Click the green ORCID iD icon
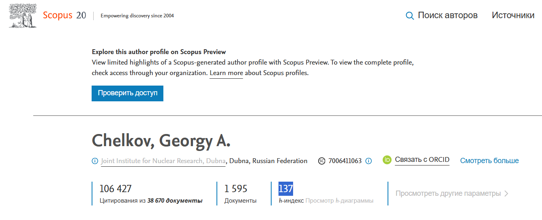Image resolution: width=542 pixels, height=220 pixels. click(387, 160)
